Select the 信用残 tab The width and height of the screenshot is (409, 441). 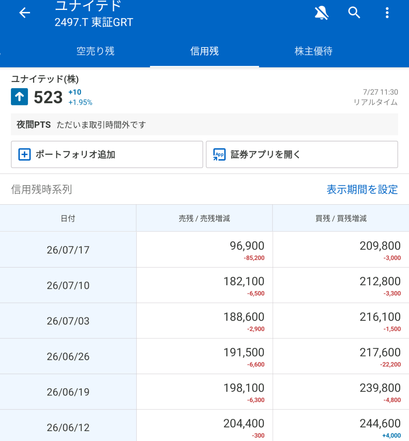204,51
